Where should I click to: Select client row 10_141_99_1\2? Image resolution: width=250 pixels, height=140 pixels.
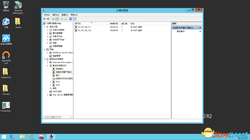(x=109, y=30)
